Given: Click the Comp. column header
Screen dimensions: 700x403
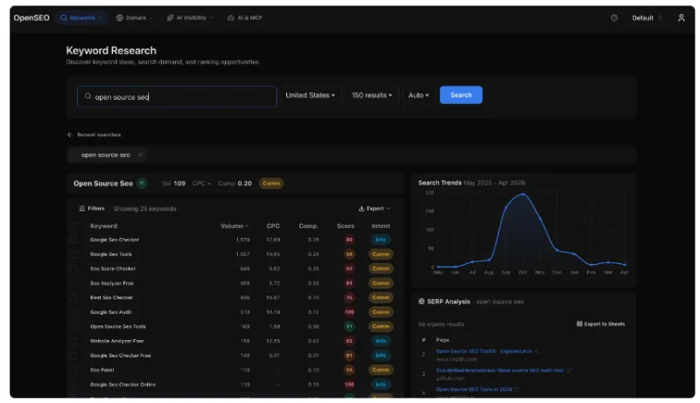Looking at the screenshot, I should (309, 226).
